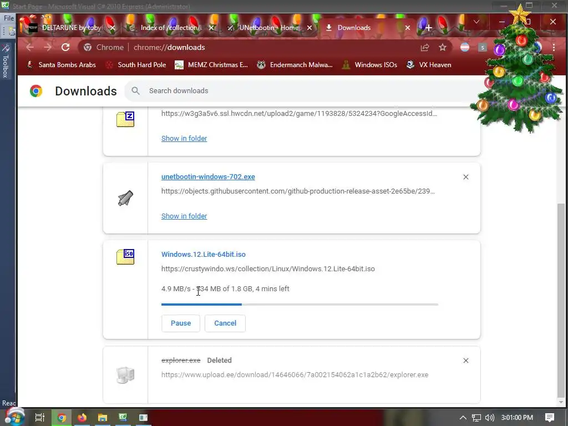Open the tab search dropdown chevron

(x=476, y=22)
